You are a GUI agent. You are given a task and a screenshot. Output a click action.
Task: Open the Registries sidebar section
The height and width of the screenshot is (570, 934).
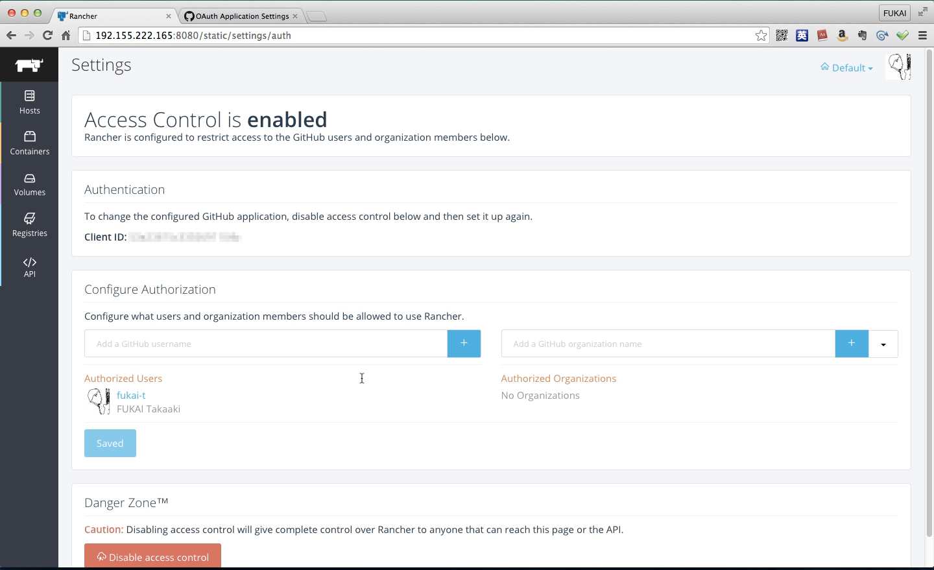point(30,225)
